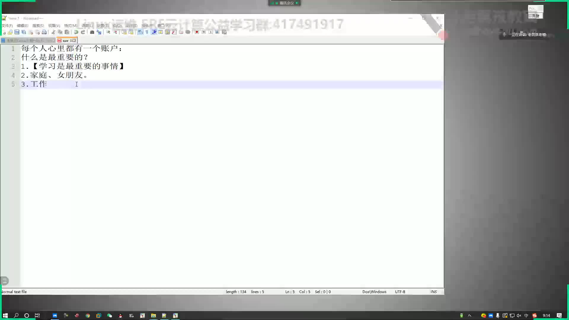Click the Open File icon in toolbar

click(x=11, y=32)
